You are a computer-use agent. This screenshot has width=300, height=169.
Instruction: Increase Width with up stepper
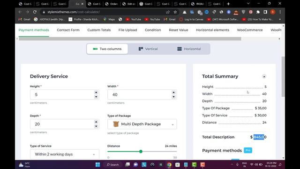point(173,92)
